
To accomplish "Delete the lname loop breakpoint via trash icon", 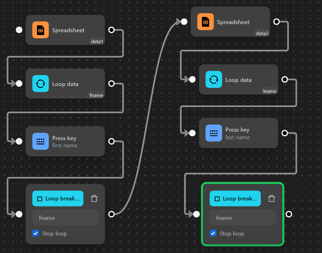I will [271, 199].
